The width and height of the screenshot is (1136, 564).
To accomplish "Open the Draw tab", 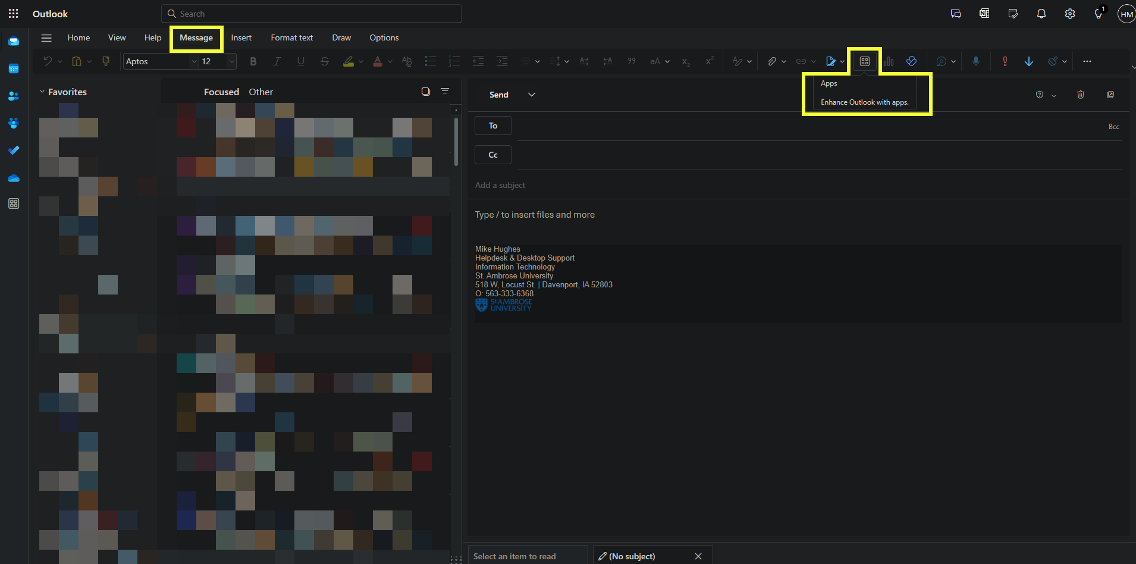I will (x=341, y=37).
